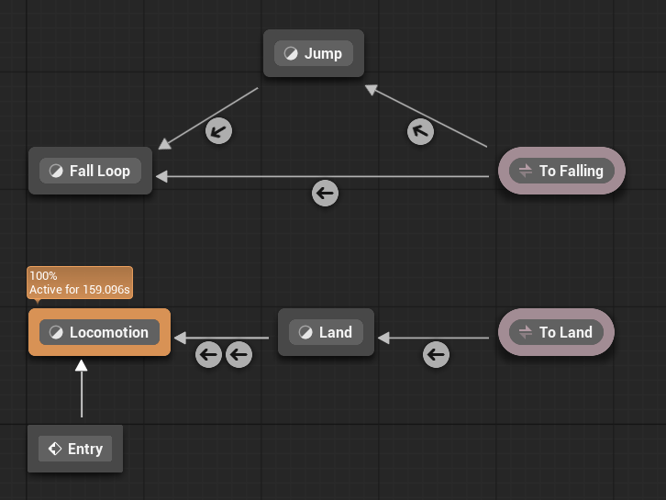
Task: Click the state icon inside the Locomotion node
Action: (x=56, y=332)
